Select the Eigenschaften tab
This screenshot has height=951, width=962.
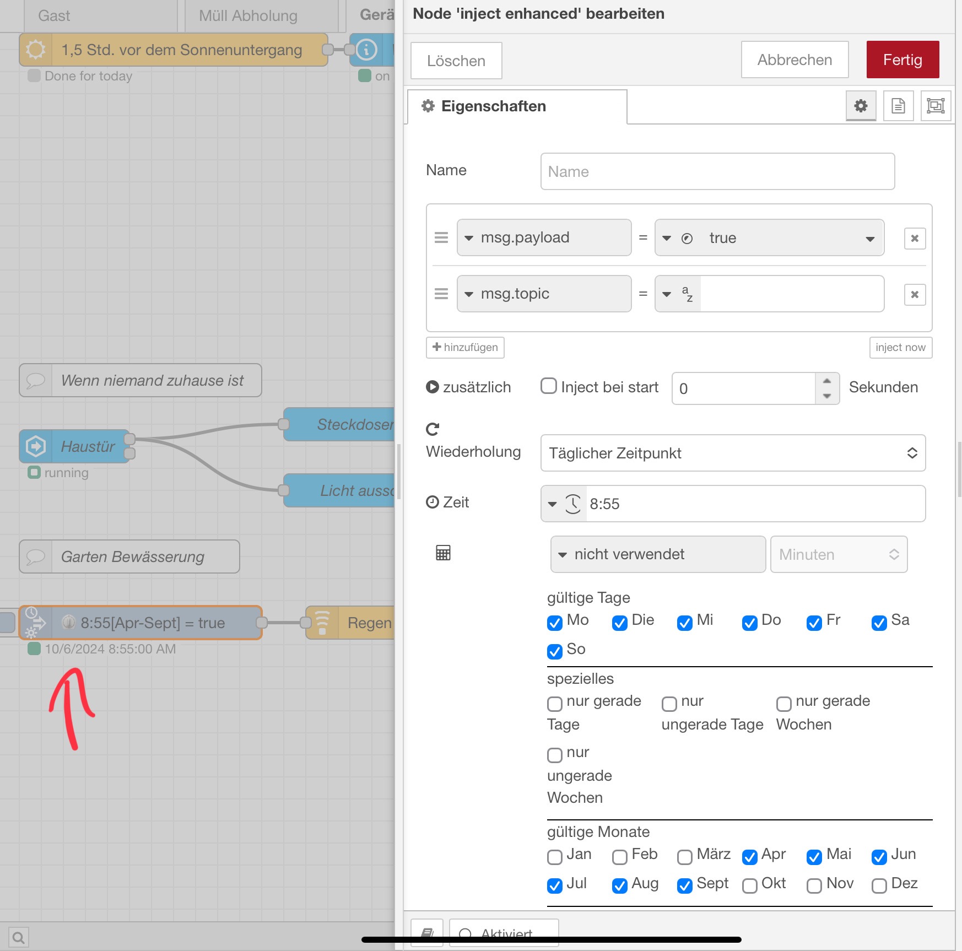tap(517, 106)
